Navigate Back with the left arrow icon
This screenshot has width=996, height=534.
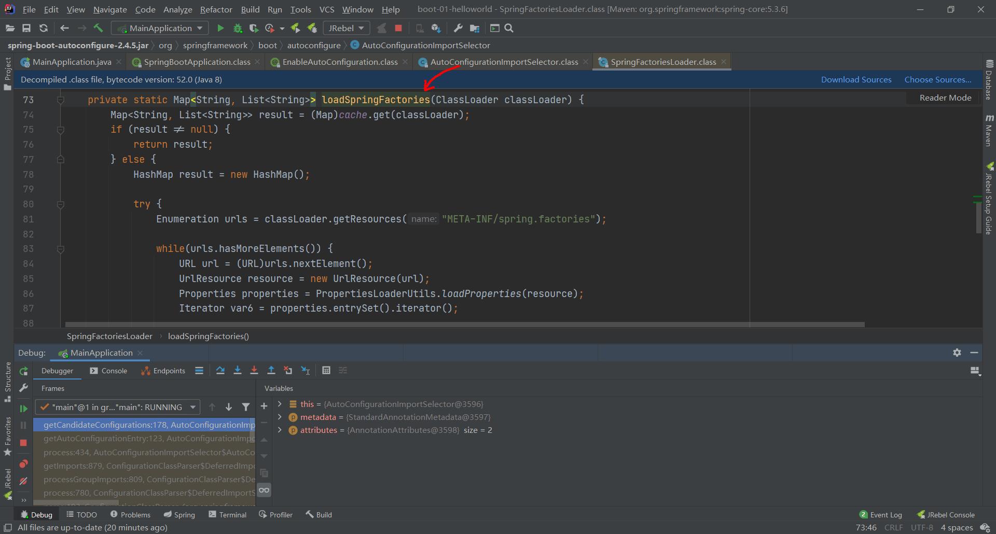[64, 28]
